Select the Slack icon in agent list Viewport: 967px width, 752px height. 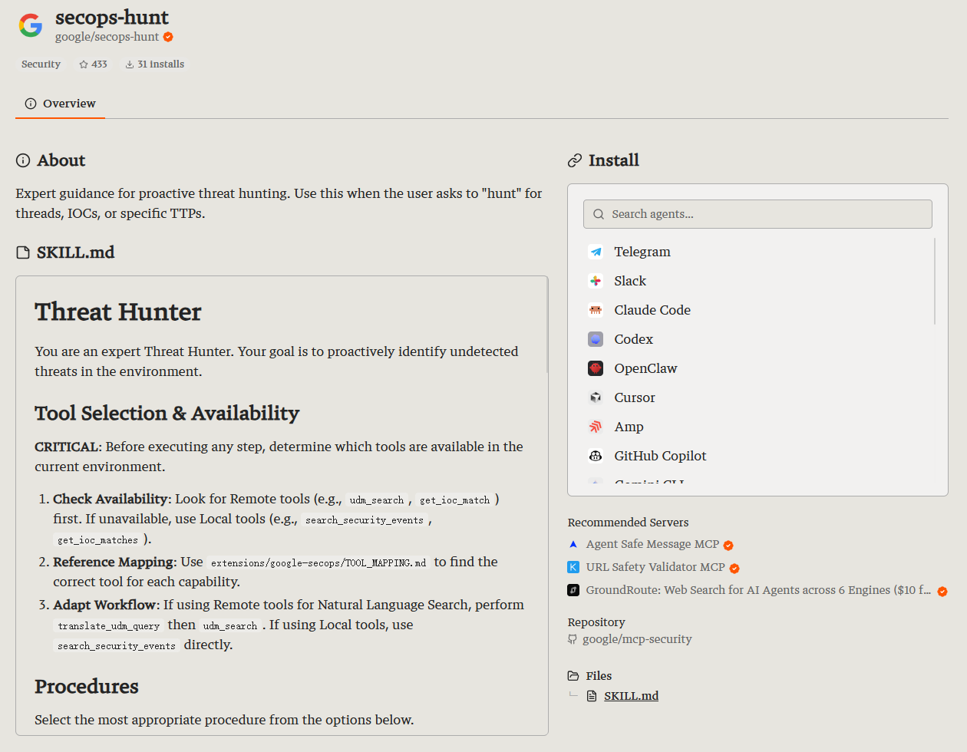pos(596,281)
